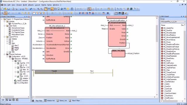Image resolution: width=187 pixels, height=105 pixels.
Task: Close the Project Tree Window panel
Action: 29,17
